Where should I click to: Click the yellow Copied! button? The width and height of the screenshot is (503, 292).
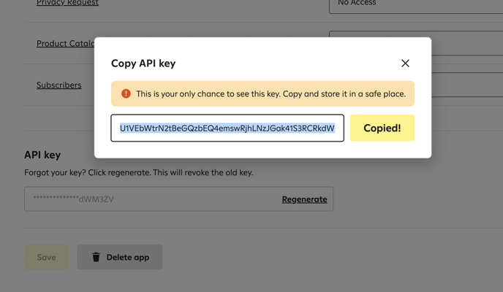382,128
